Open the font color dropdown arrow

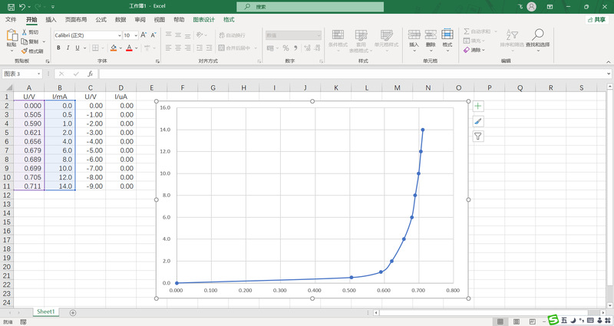(137, 48)
